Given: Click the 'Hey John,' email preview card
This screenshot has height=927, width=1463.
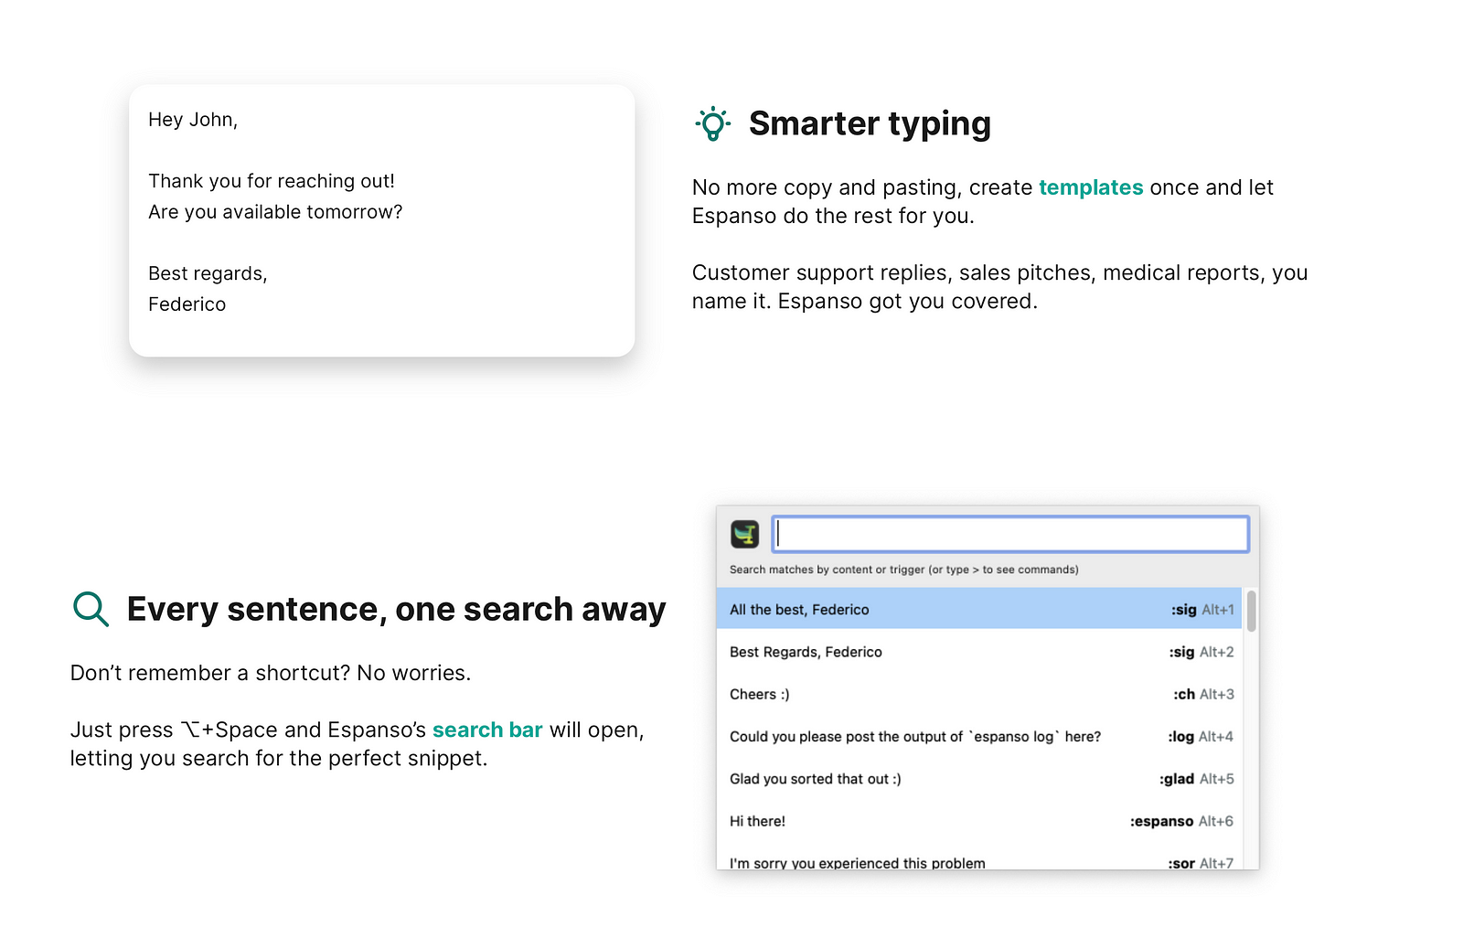Looking at the screenshot, I should coord(381,220).
